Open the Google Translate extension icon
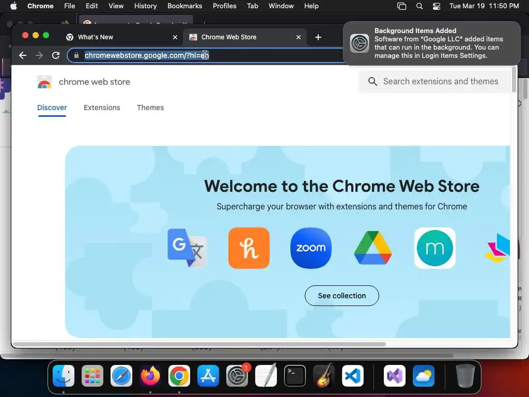This screenshot has height=397, width=529. tap(187, 248)
